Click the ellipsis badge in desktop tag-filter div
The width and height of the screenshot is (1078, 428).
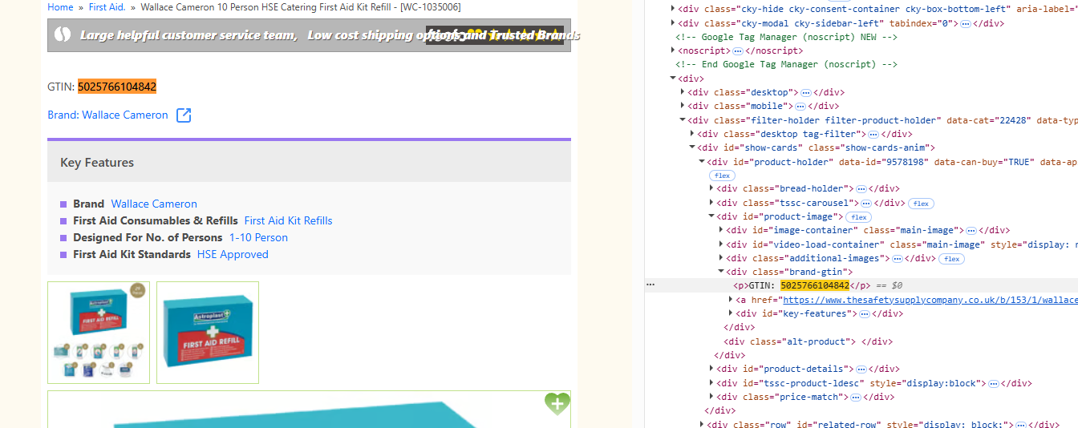[873, 134]
